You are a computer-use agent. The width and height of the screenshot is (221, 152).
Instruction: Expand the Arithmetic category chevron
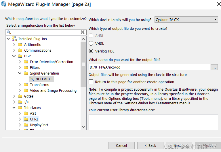click(14, 45)
